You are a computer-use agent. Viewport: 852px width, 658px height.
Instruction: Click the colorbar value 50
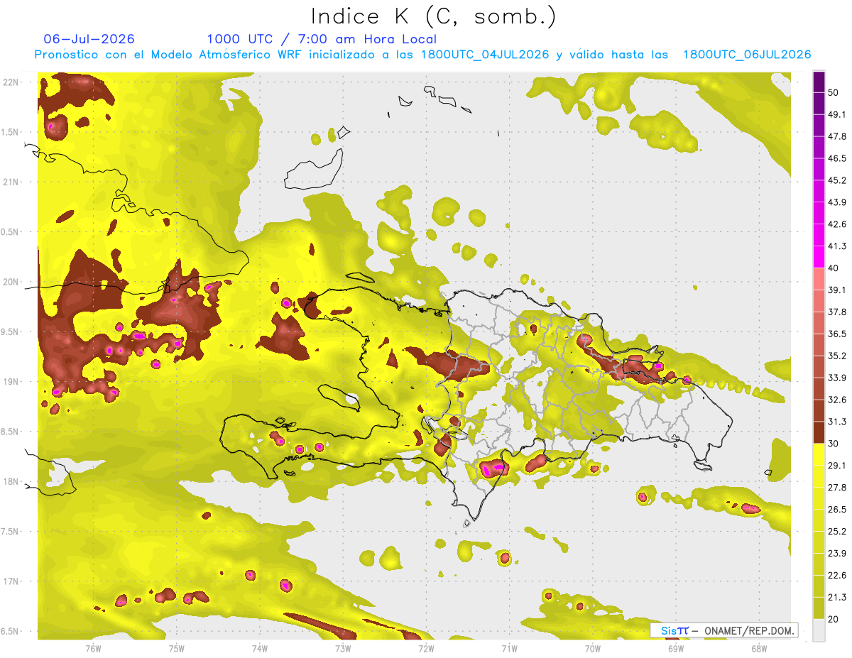[x=834, y=92]
